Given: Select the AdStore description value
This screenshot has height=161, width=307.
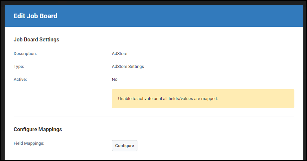Looking at the screenshot, I should pos(119,54).
